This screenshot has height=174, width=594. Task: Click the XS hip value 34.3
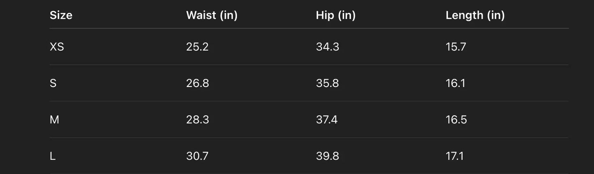pos(327,47)
